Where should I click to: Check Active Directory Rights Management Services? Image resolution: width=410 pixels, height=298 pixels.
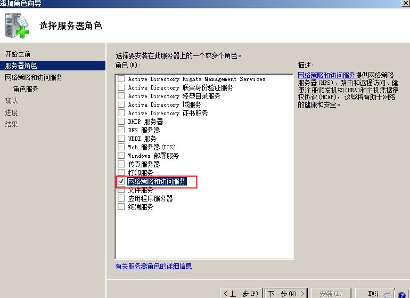121,78
